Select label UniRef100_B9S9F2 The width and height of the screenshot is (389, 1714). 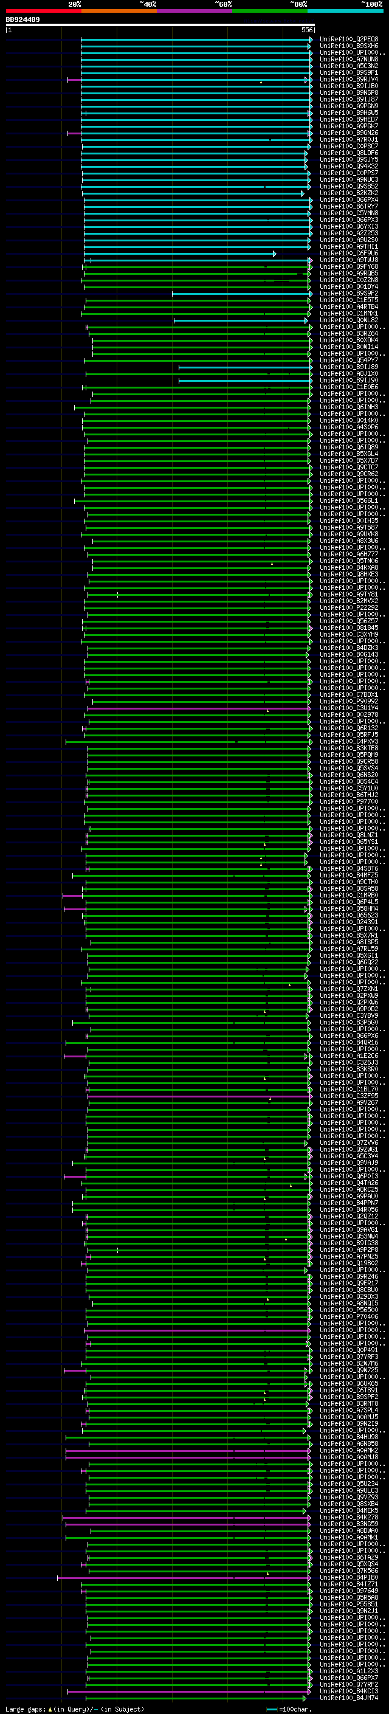pyautogui.click(x=349, y=294)
